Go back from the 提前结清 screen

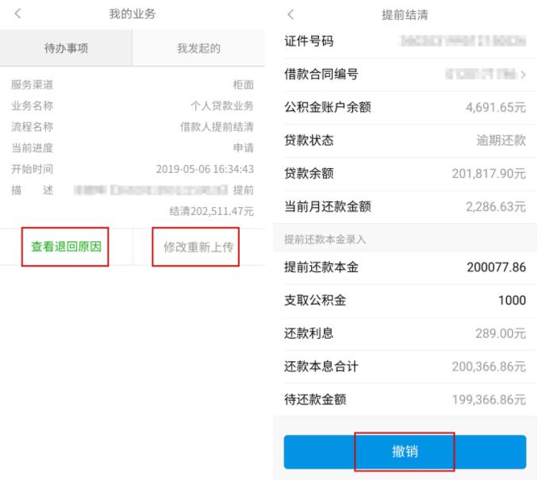pos(290,14)
